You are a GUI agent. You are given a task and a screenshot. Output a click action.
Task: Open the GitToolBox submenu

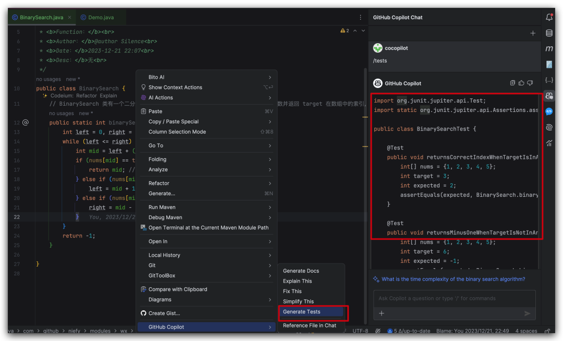[207, 276]
